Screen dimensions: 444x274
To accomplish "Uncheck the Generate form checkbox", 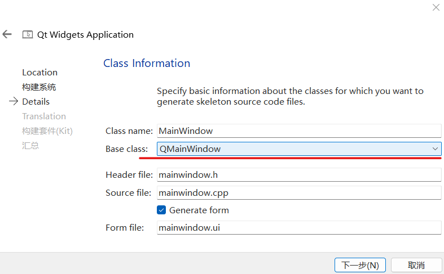I will point(161,210).
